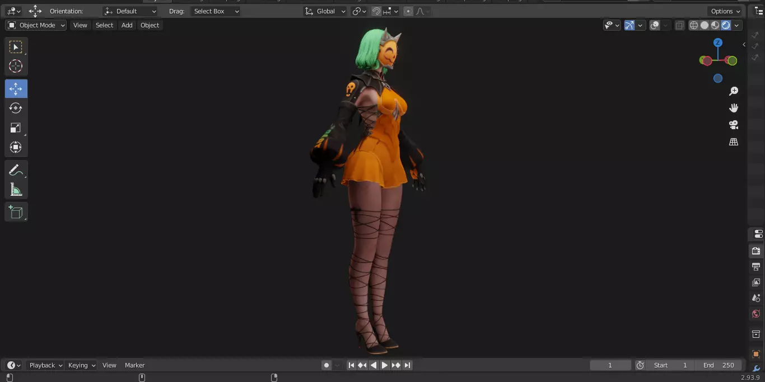Image resolution: width=765 pixels, height=382 pixels.
Task: Choose the Cursor tool
Action: pos(16,66)
